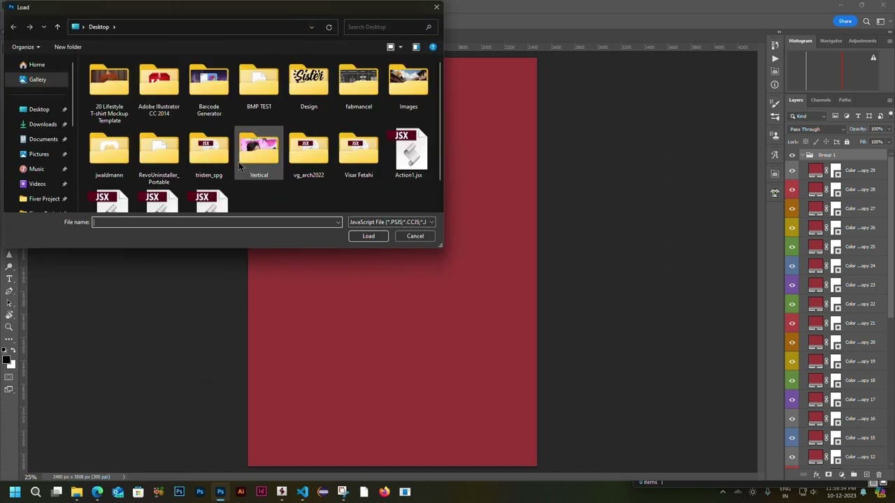The width and height of the screenshot is (895, 503).
Task: Open view options dropdown arrow in dialog
Action: pos(400,47)
